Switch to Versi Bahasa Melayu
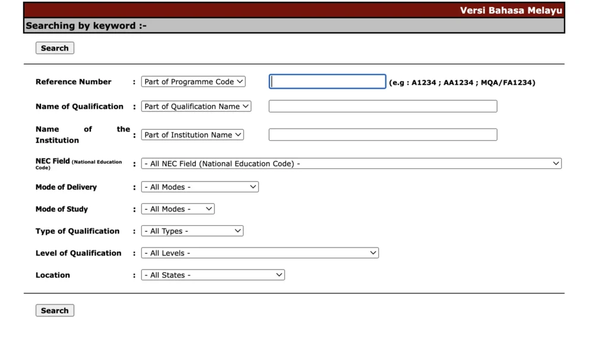Viewport: 608px width, 340px height. pos(511,11)
